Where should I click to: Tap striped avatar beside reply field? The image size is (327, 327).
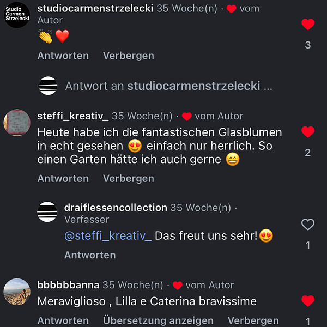click(47, 86)
